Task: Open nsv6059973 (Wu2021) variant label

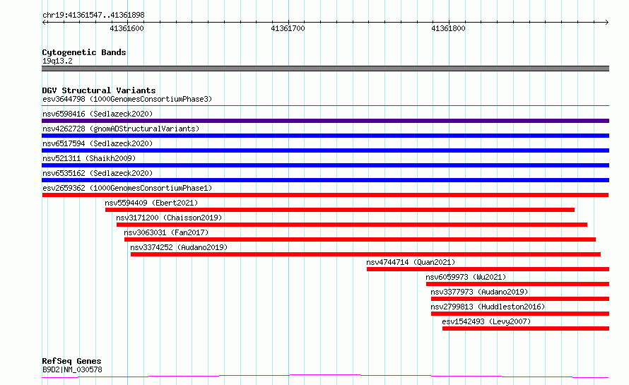Action: click(x=466, y=277)
